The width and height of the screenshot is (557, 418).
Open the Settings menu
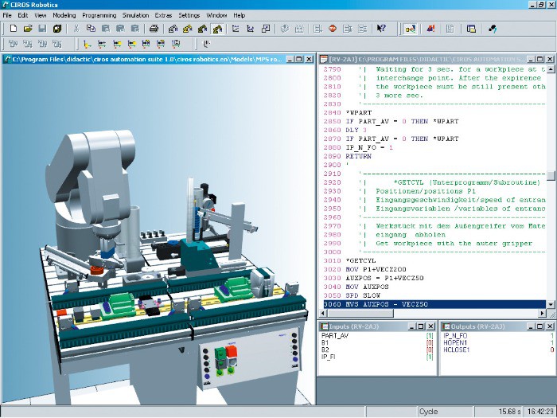[189, 15]
